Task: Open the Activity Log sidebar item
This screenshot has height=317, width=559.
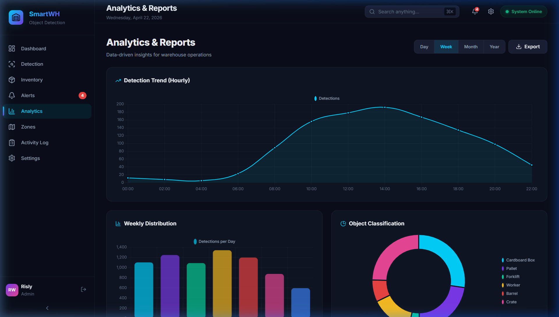Action: 35,143
